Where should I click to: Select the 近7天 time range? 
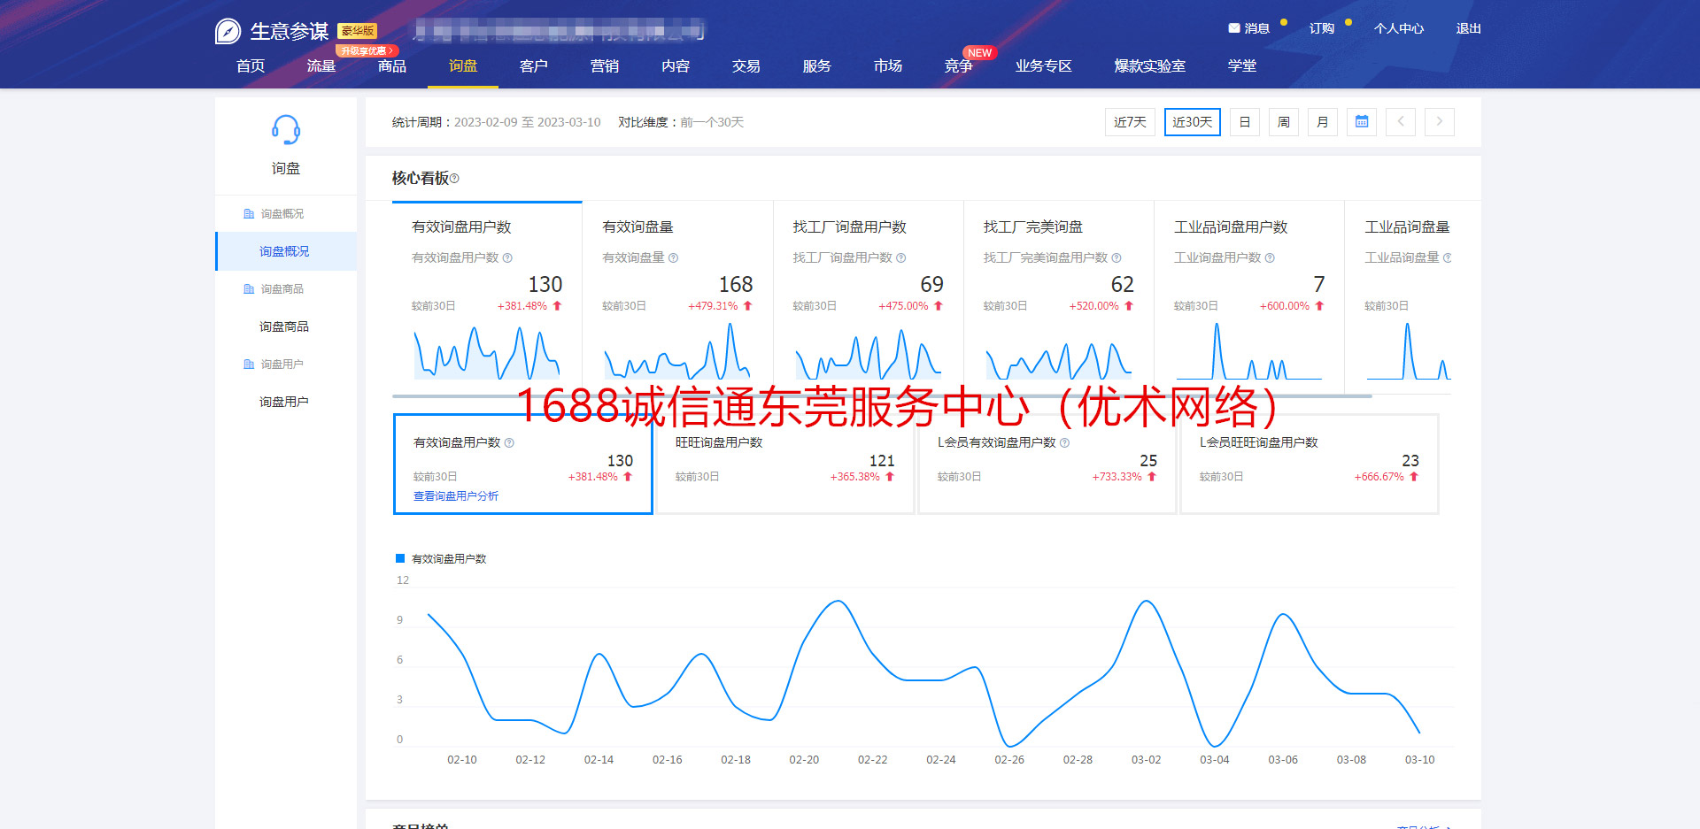[1129, 122]
